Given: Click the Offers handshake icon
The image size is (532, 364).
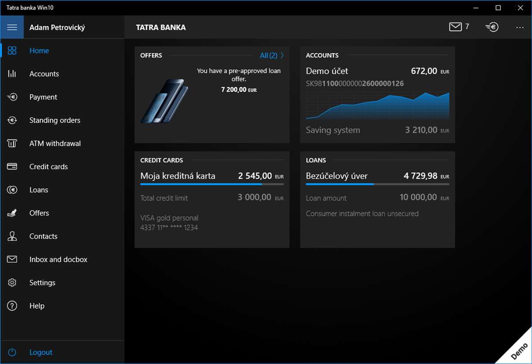Looking at the screenshot, I should pos(12,213).
